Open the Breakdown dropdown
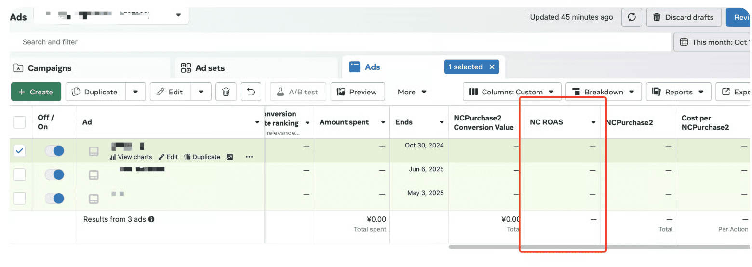Image resolution: width=752 pixels, height=267 pixels. 604,92
